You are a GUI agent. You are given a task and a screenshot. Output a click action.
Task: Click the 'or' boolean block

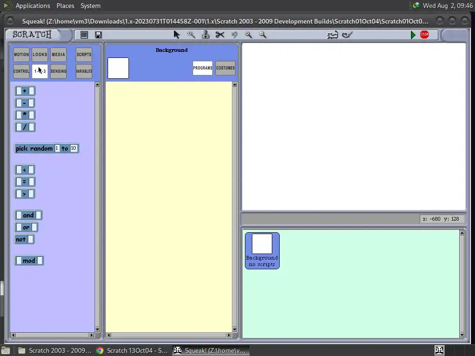coord(26,227)
